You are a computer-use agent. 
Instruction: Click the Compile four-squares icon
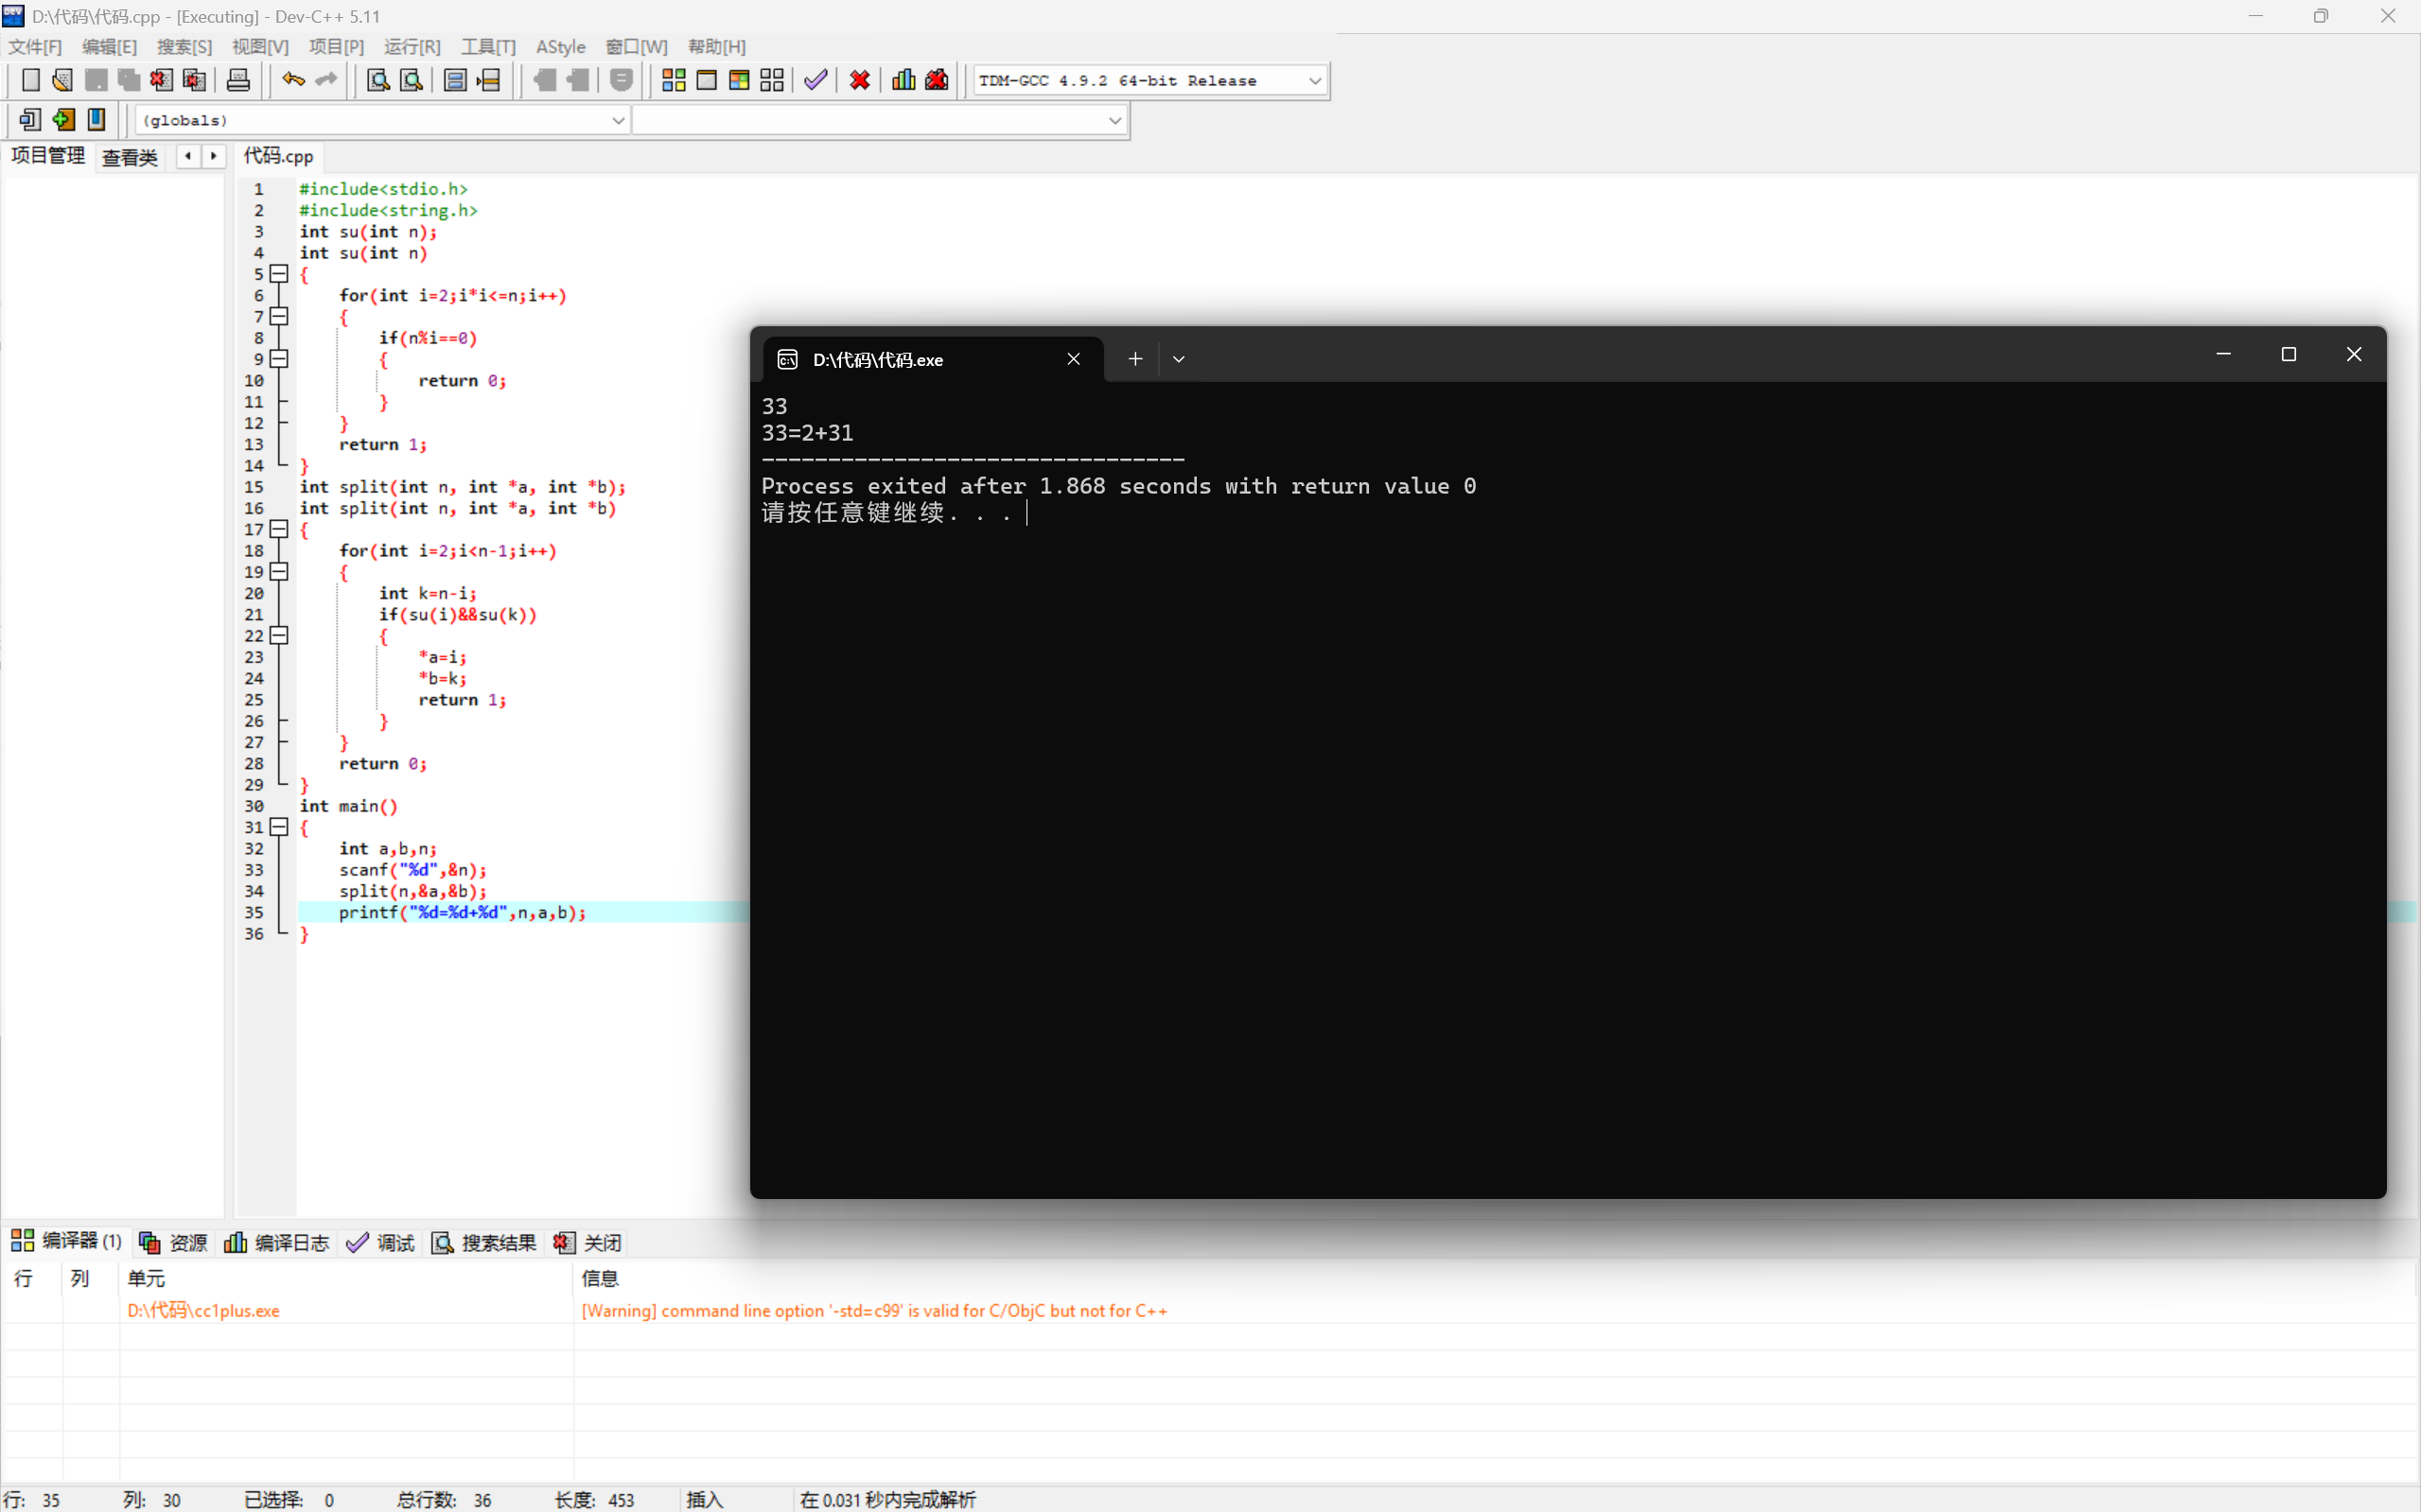(674, 80)
